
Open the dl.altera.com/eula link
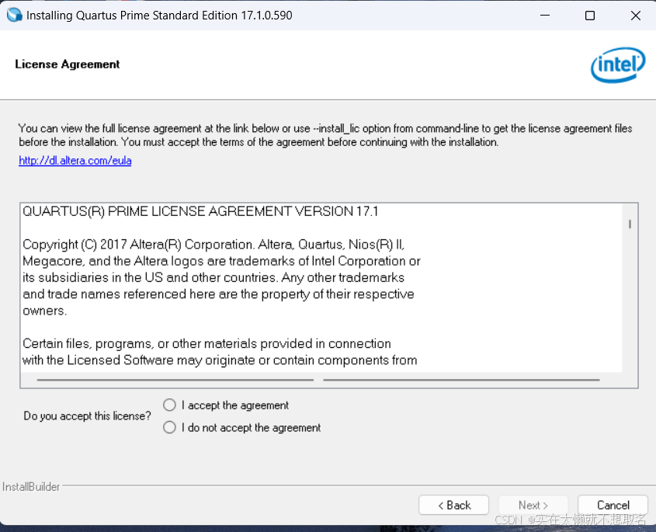click(75, 161)
